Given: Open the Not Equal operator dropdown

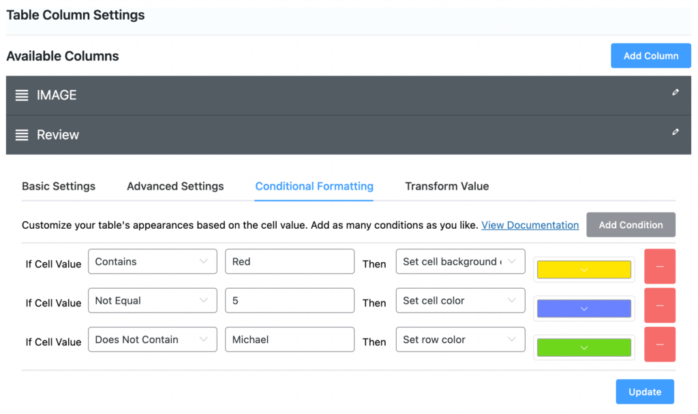Looking at the screenshot, I should click(153, 300).
